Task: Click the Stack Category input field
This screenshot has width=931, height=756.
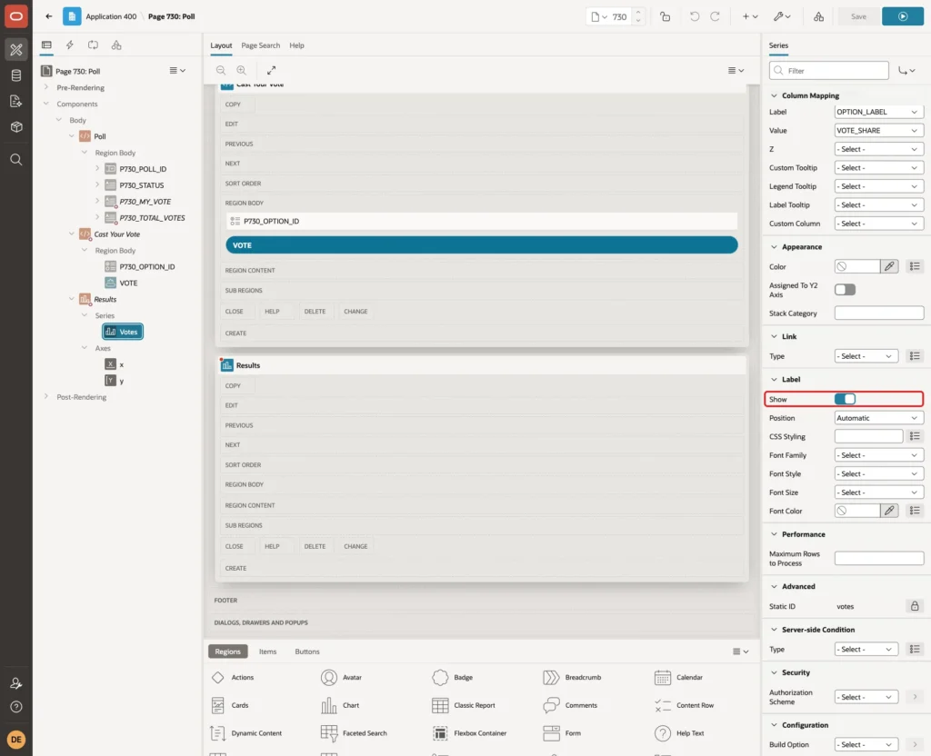Action: (x=879, y=313)
